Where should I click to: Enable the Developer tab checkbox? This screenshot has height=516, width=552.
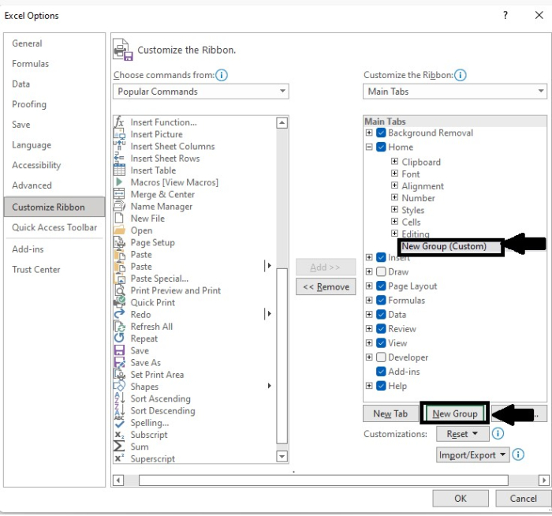click(x=381, y=357)
